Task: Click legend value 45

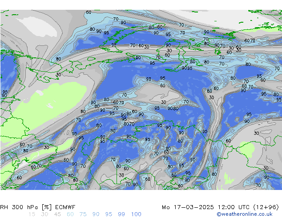Action: point(57,214)
